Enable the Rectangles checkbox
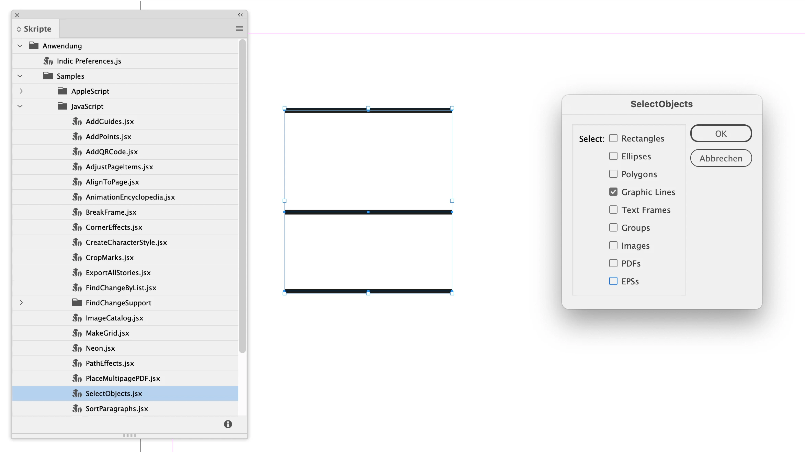The height and width of the screenshot is (452, 805). [613, 138]
